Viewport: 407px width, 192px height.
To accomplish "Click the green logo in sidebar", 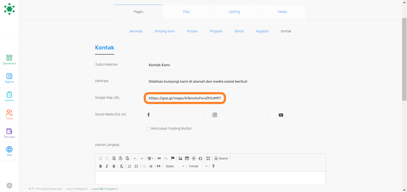I will [x=9, y=9].
